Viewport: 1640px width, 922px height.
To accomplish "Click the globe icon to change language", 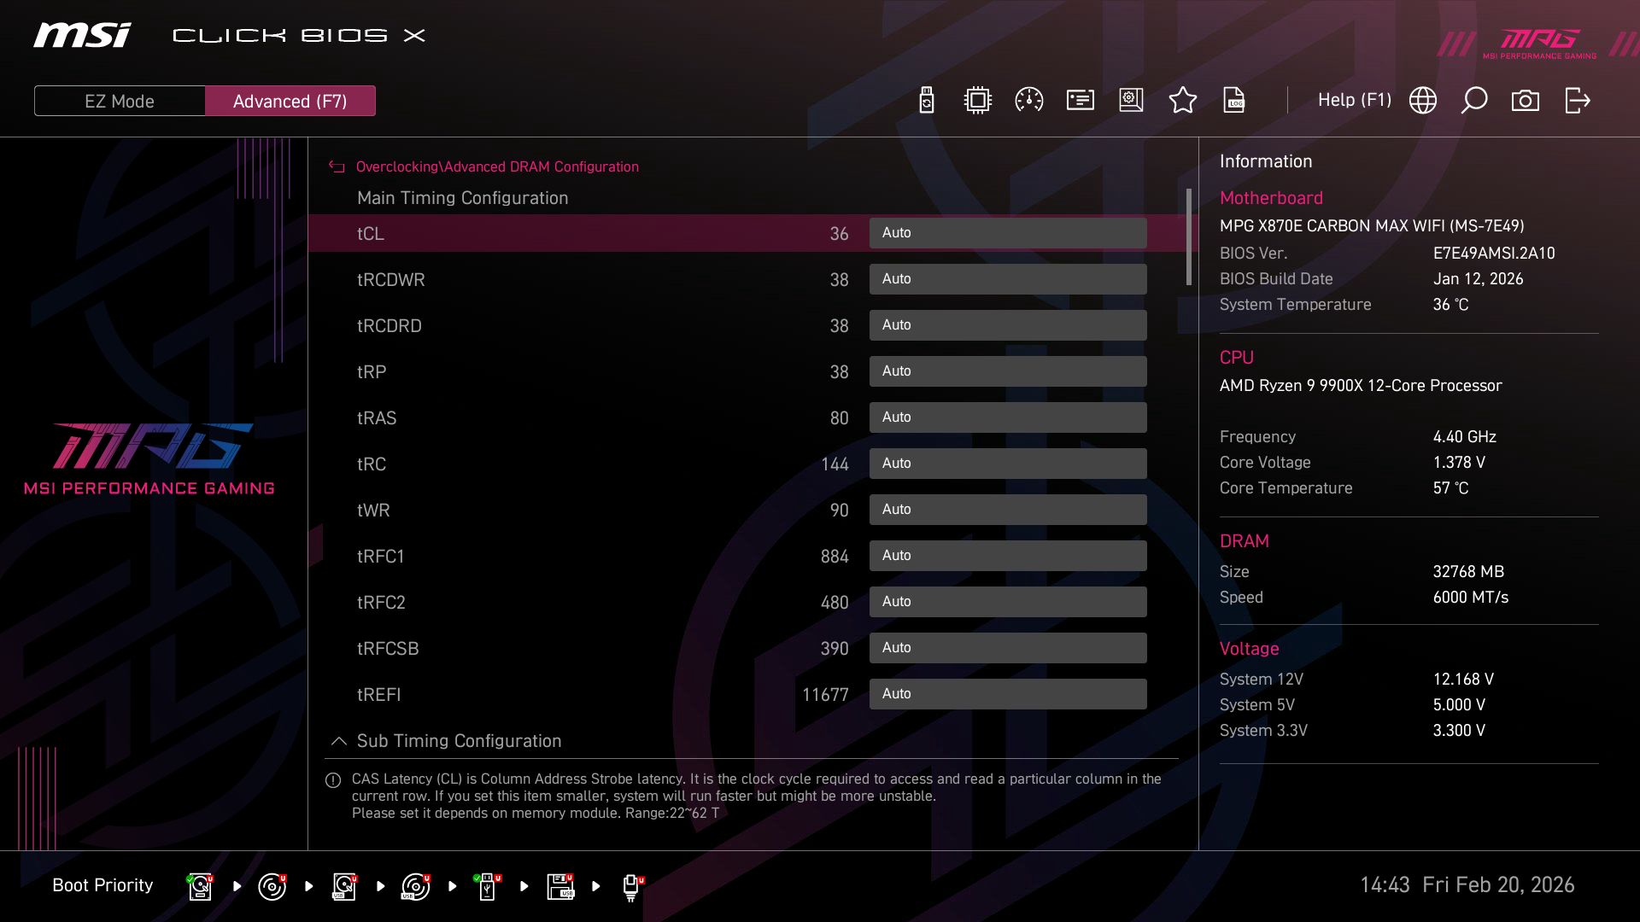I will 1421,100.
